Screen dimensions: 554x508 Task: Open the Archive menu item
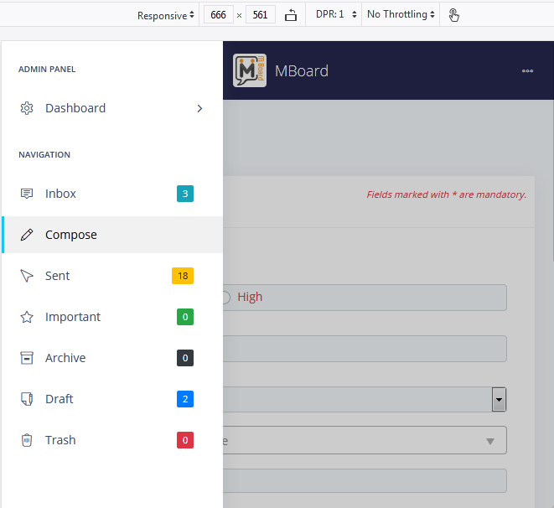pyautogui.click(x=65, y=358)
